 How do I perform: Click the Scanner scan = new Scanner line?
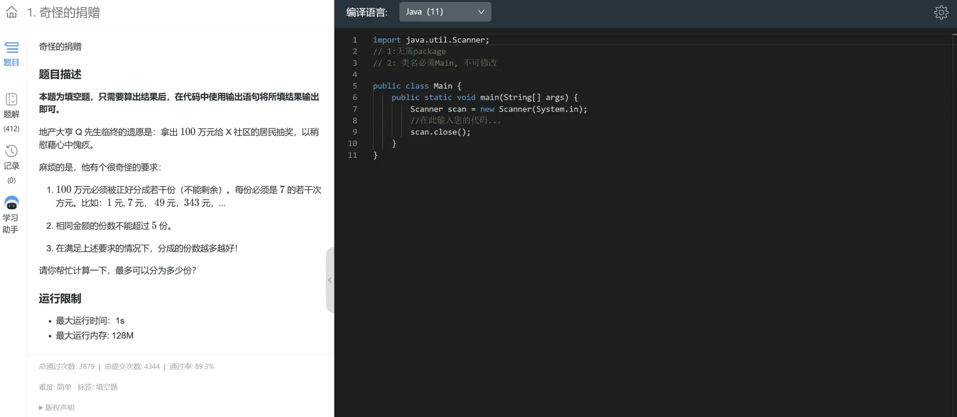pyautogui.click(x=499, y=109)
